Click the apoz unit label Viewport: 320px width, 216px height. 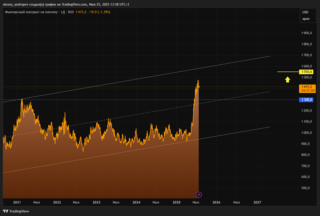(x=306, y=19)
